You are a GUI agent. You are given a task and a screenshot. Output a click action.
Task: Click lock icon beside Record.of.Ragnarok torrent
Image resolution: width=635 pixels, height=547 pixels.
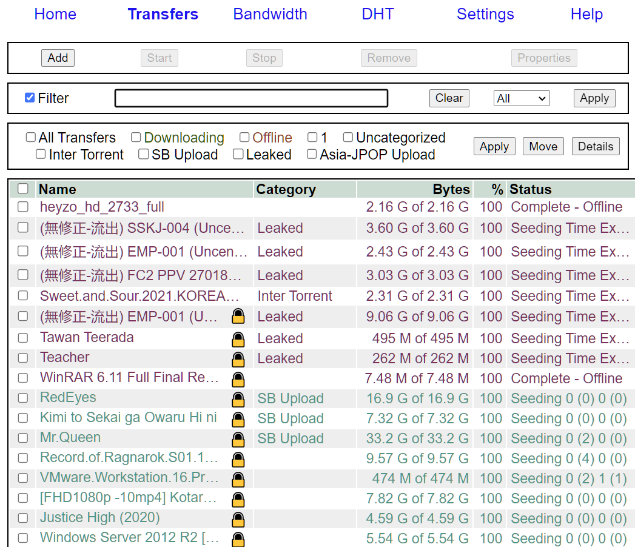coord(238,459)
